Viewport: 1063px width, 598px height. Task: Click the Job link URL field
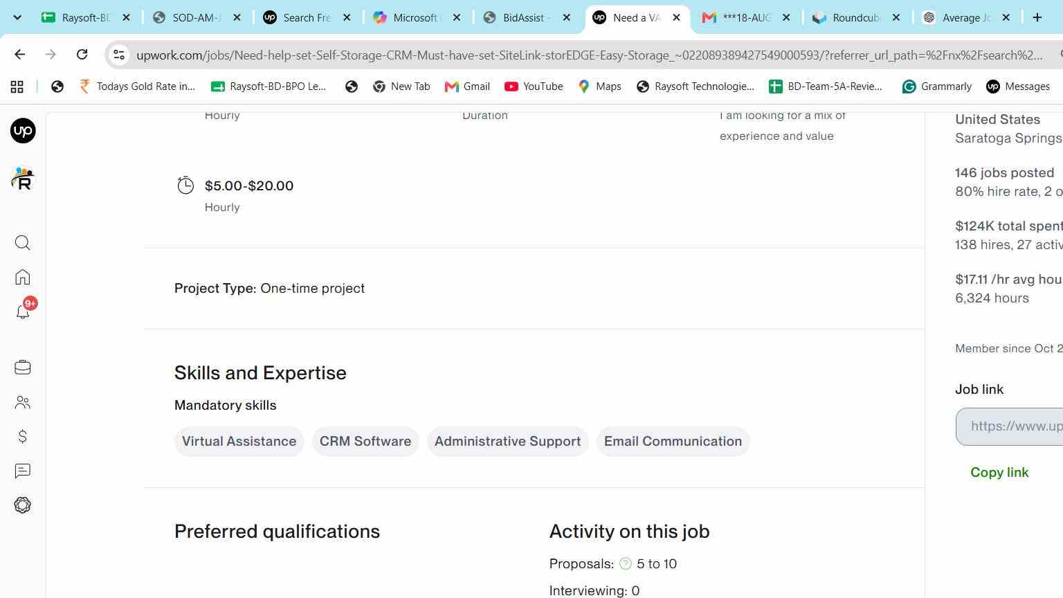point(1009,426)
